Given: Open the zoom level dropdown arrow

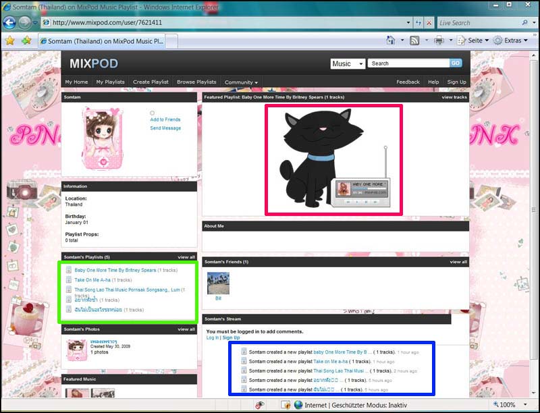Looking at the screenshot, I should coord(525,405).
